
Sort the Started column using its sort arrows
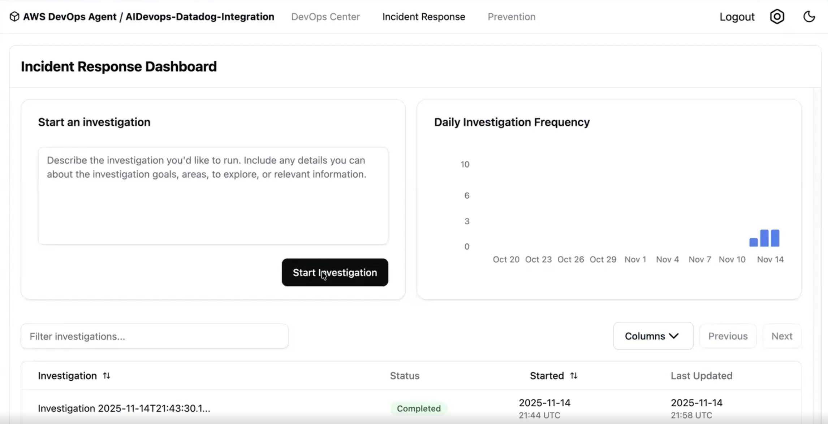(574, 376)
